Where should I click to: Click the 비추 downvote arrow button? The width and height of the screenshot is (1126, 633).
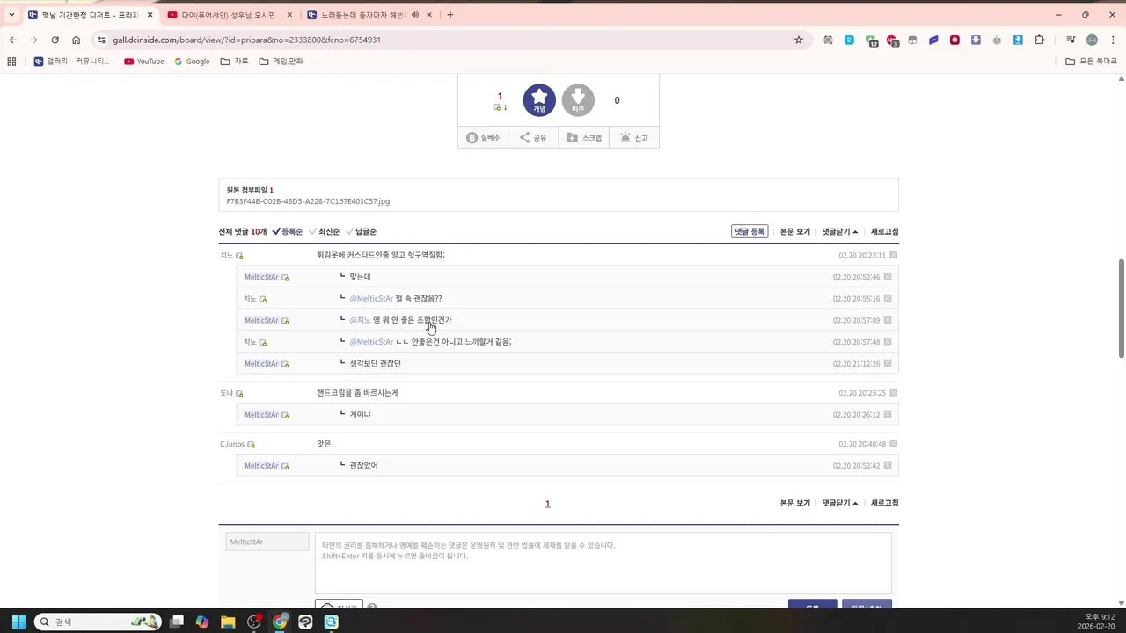[x=578, y=100]
